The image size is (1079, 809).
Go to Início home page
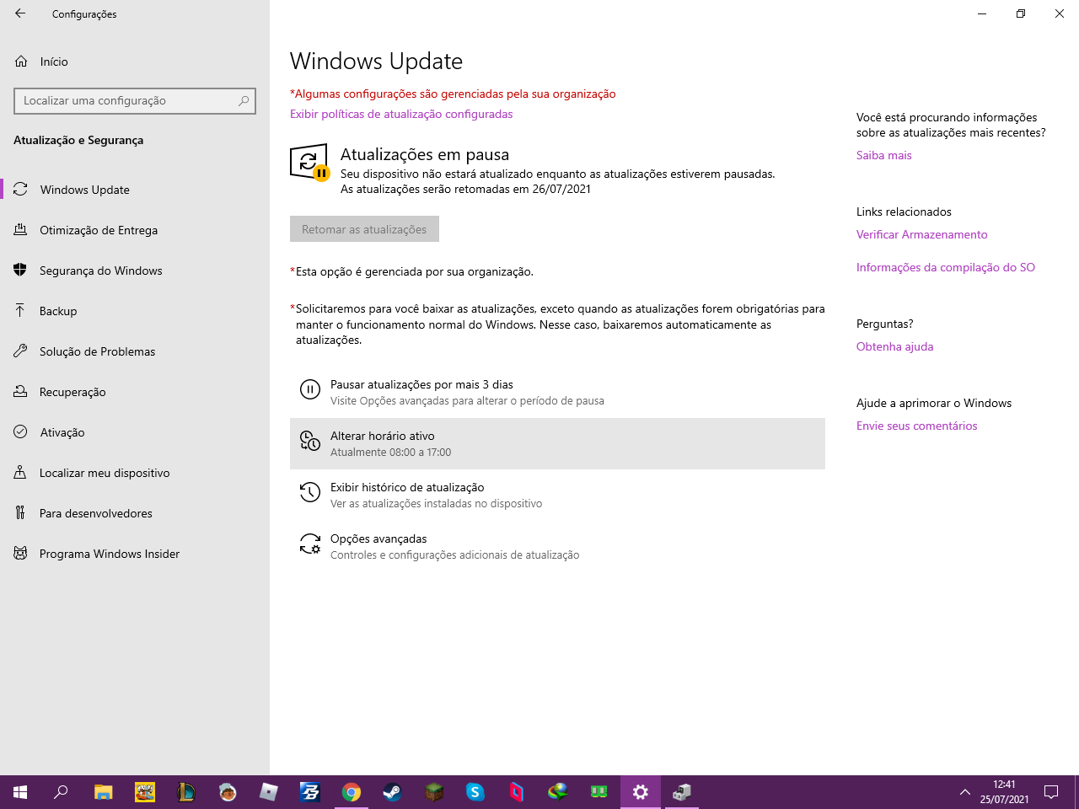[x=135, y=62]
